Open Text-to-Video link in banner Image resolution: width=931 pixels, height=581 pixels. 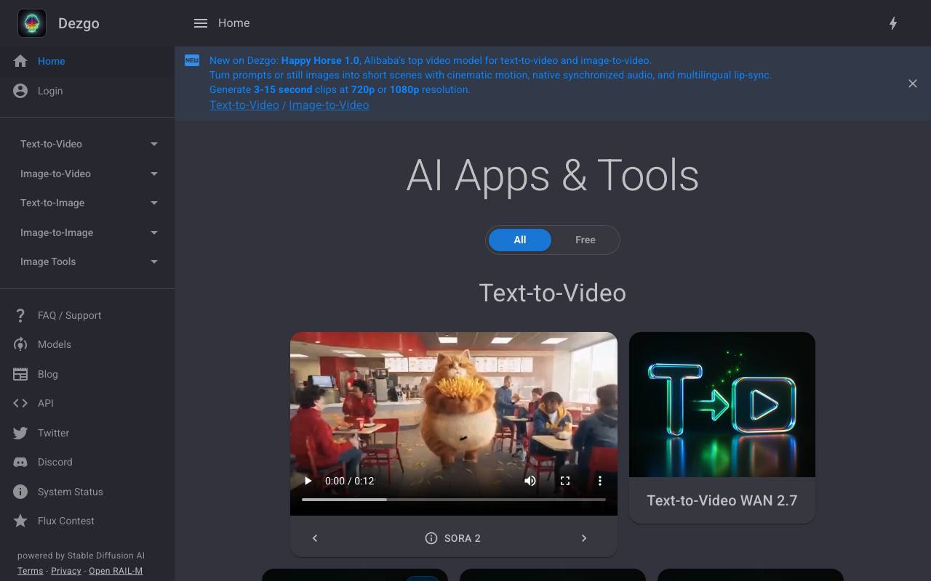[x=244, y=105]
